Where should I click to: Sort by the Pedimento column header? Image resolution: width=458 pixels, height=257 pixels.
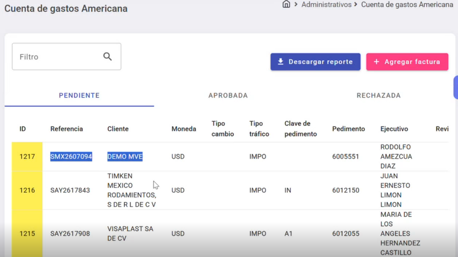pos(349,129)
